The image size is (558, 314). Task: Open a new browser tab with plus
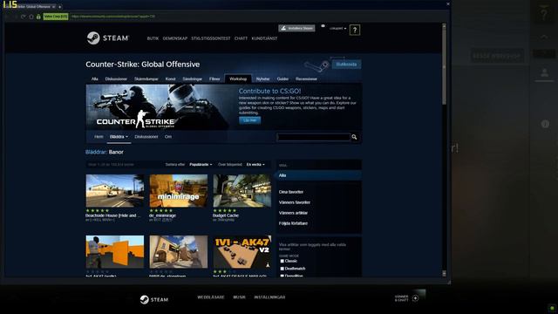tap(60, 6)
